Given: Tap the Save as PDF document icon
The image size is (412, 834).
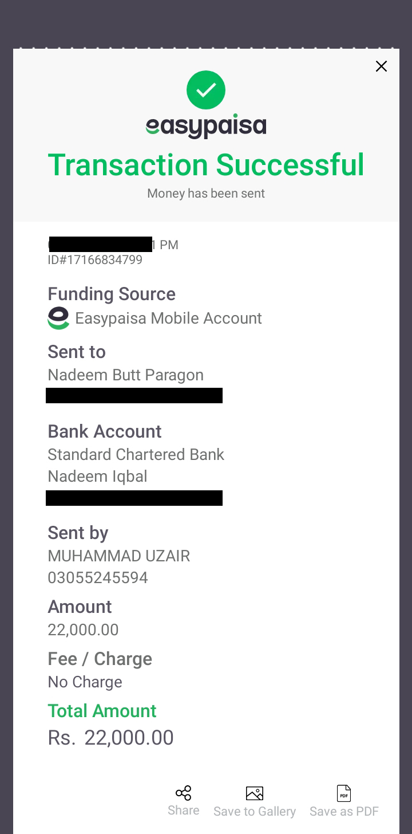Looking at the screenshot, I should tap(344, 793).
